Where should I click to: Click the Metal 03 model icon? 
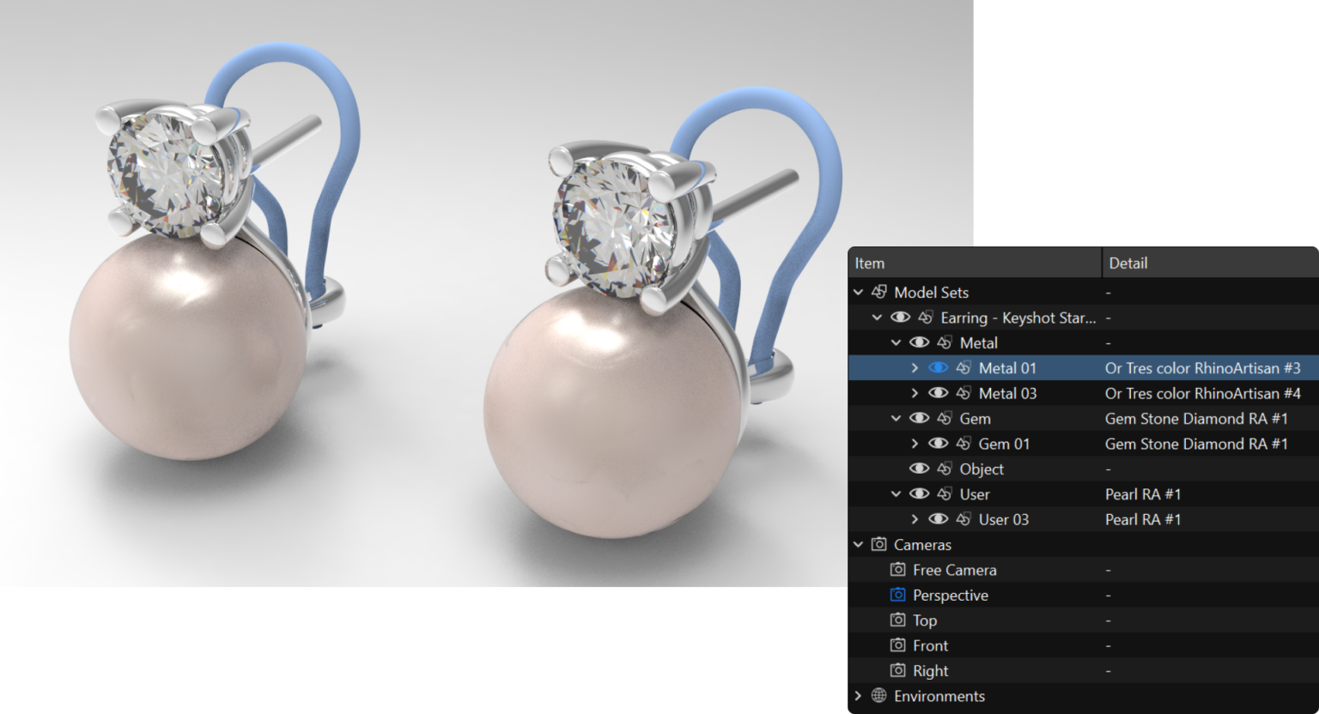[963, 393]
